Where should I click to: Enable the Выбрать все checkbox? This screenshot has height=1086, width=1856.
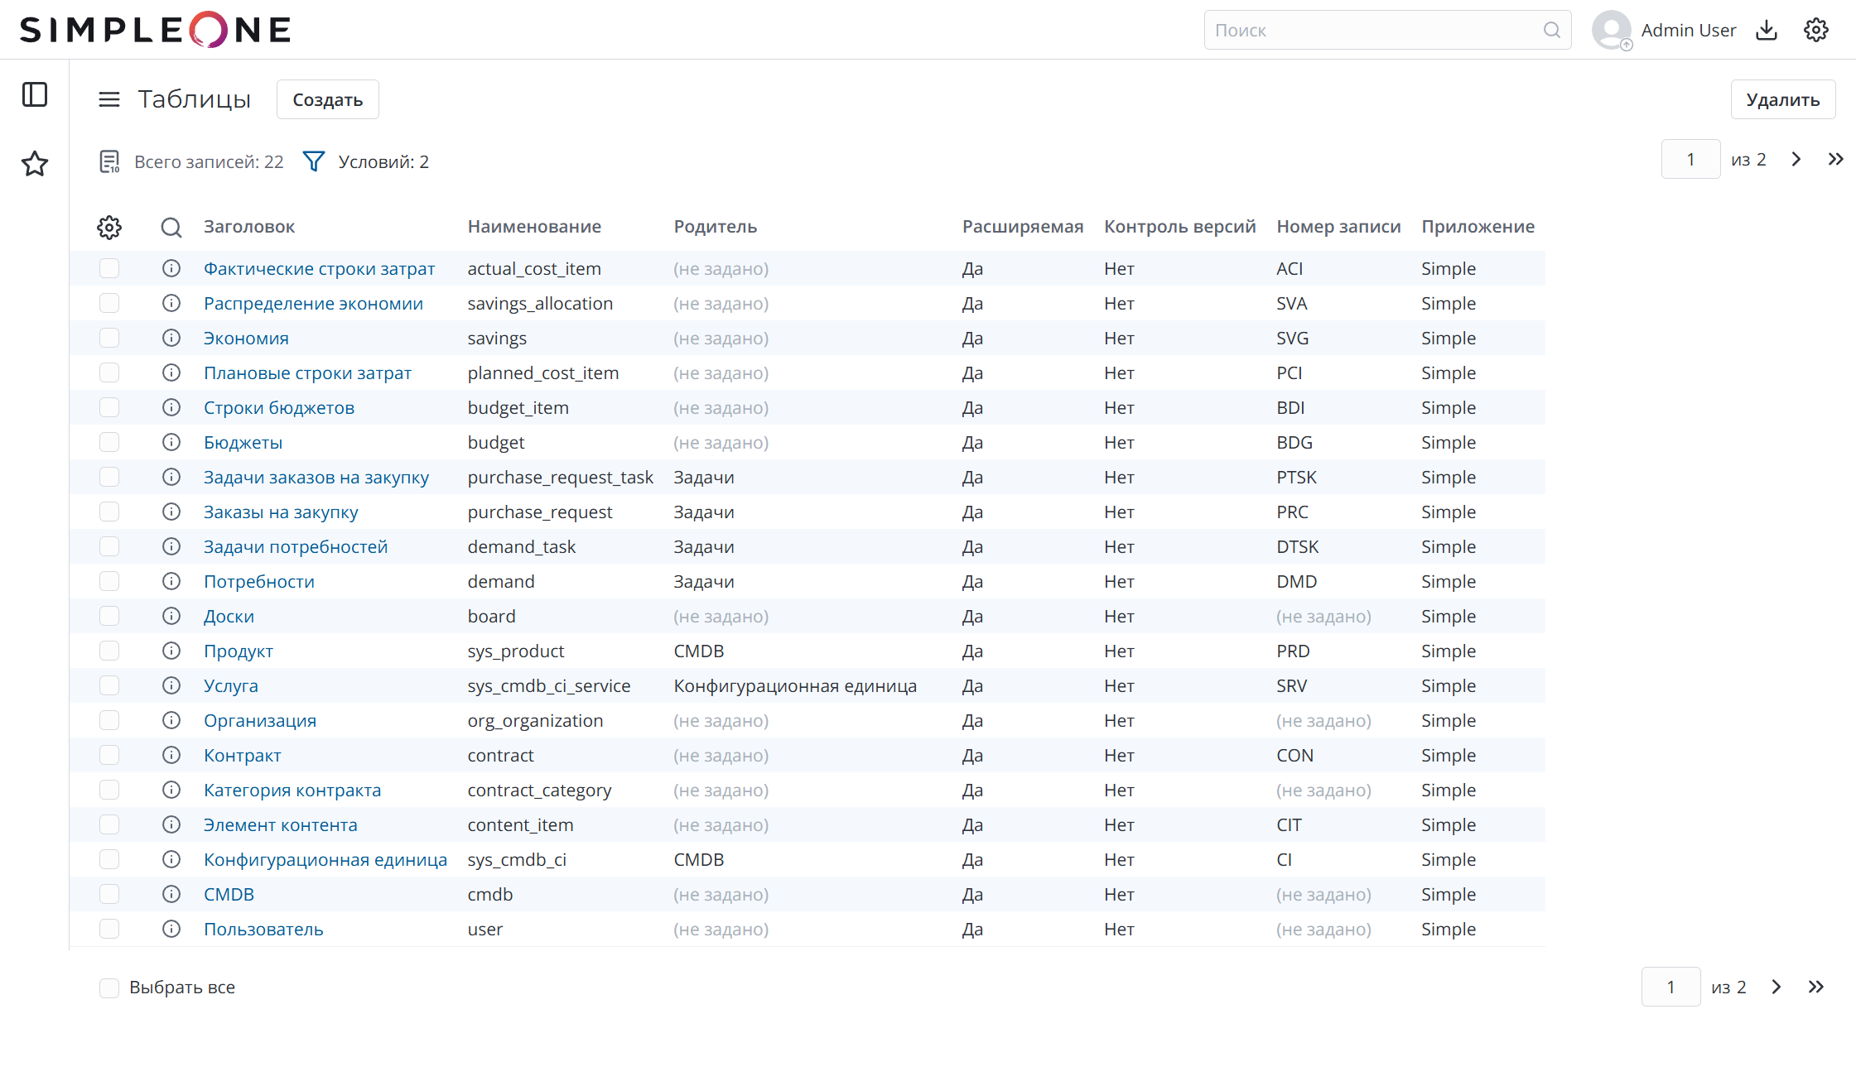[x=109, y=987]
